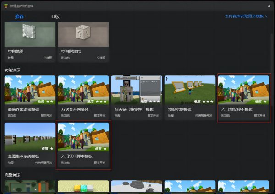The image size is (275, 194).
Task: Click the 任务链（纯零件）模板 title text
Action: pos(134,109)
